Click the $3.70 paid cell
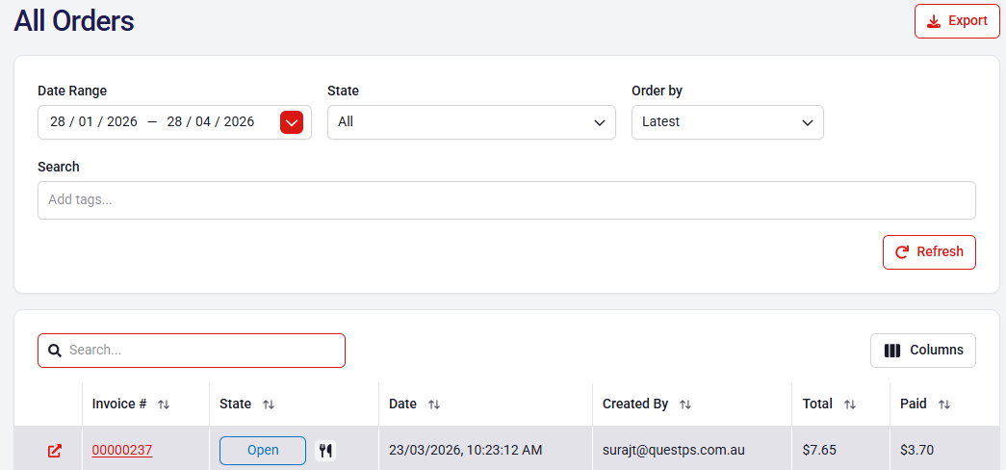Screen dimensions: 1006x470 click(916, 450)
